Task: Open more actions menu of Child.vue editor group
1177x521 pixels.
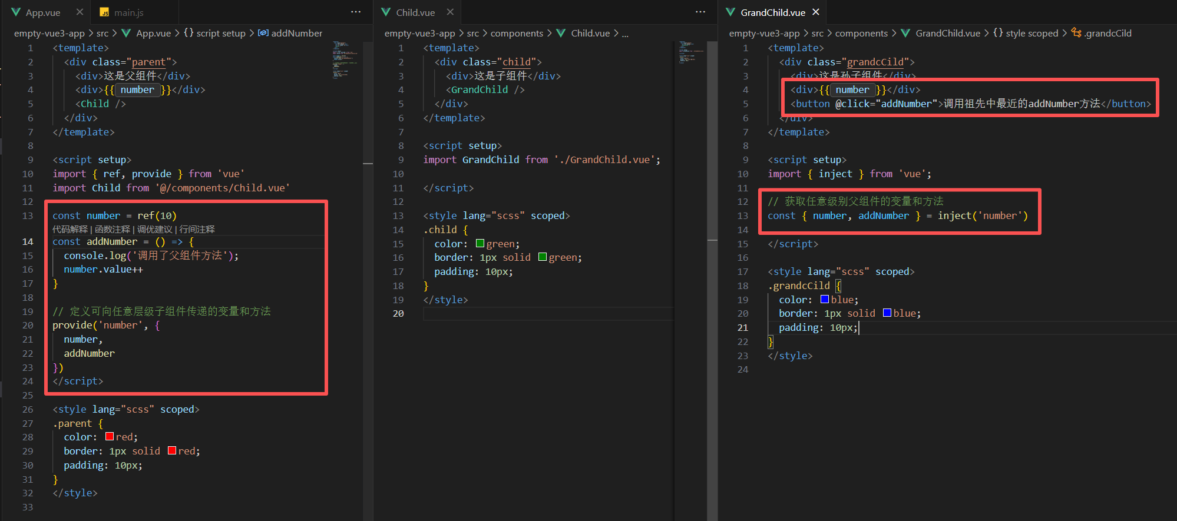Action: (700, 12)
